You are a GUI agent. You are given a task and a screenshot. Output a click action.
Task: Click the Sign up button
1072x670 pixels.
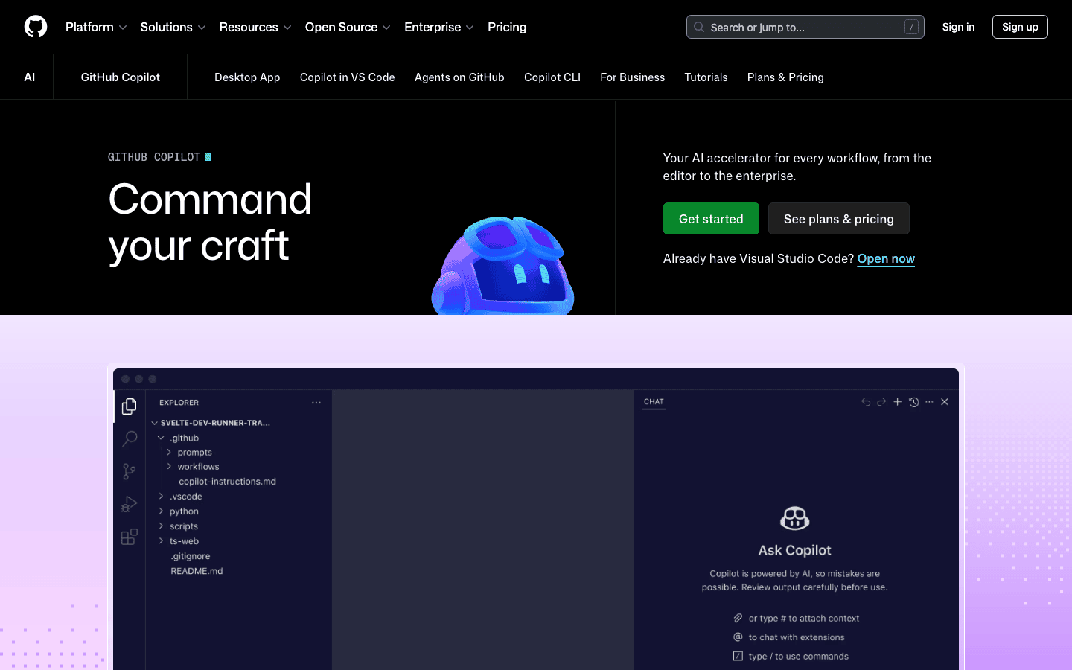point(1020,27)
